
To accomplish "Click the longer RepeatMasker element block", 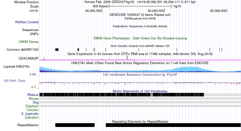I will (173, 125).
